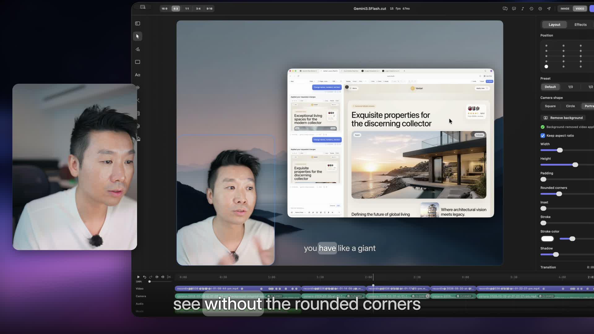Click the Rounded corners slider handle

click(x=559, y=194)
